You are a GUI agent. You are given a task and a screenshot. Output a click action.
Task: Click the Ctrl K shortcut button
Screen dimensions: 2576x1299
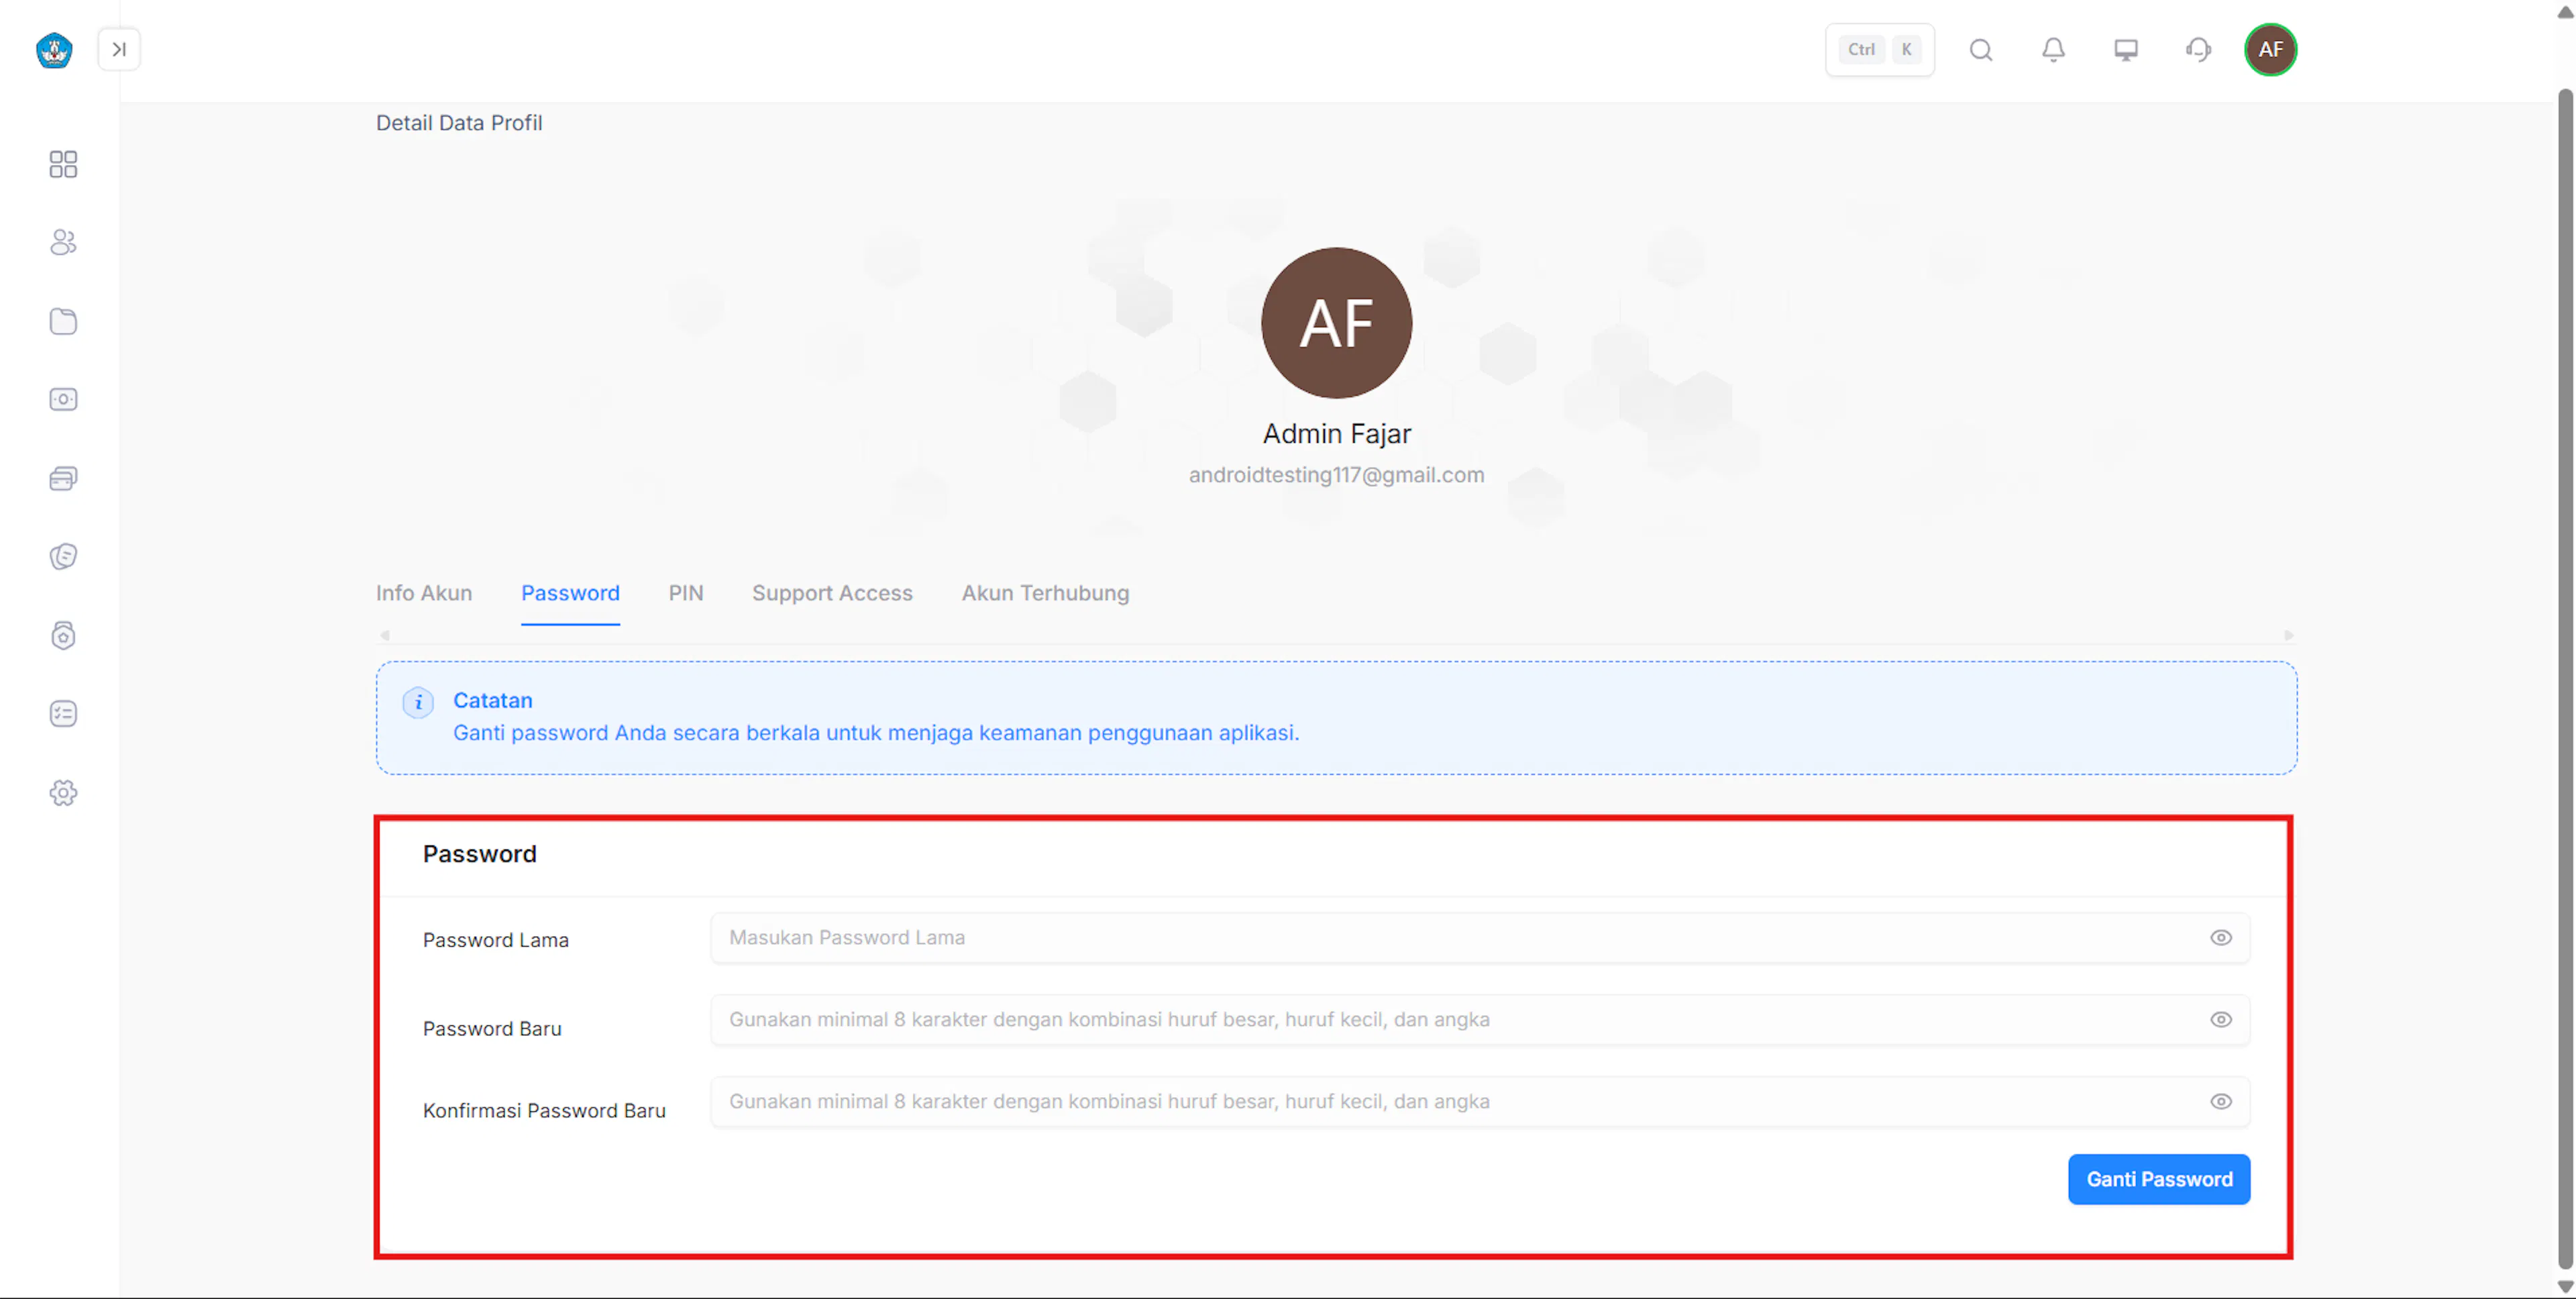[x=1879, y=49]
